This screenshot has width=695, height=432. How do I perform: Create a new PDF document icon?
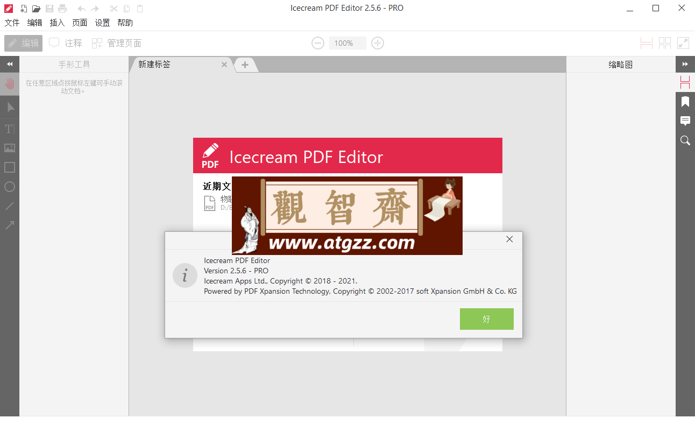pos(24,9)
